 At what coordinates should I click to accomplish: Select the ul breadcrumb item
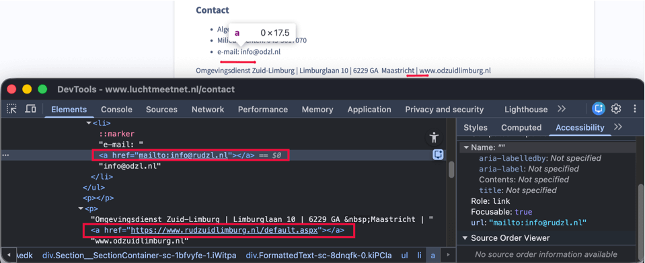coord(405,255)
